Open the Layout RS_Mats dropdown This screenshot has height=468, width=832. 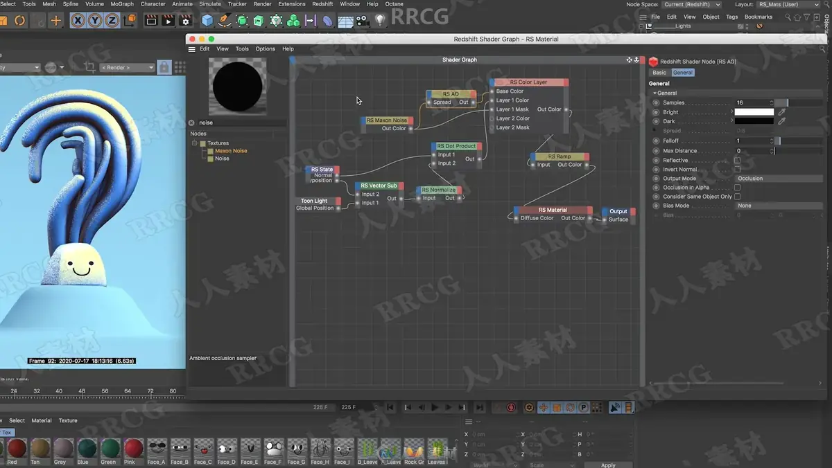point(789,4)
